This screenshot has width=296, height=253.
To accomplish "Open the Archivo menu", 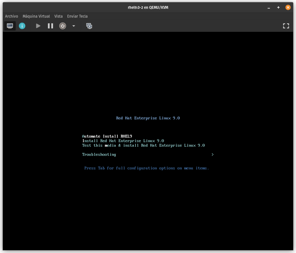I will tap(12, 16).
